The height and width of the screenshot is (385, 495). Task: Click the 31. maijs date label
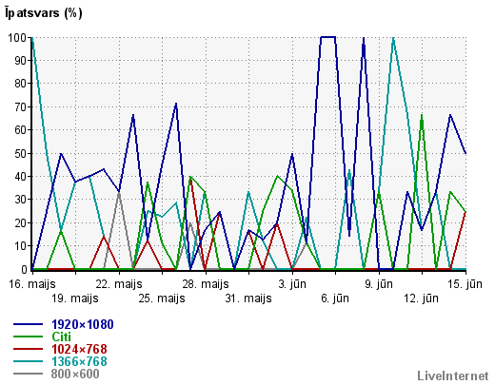point(248,298)
